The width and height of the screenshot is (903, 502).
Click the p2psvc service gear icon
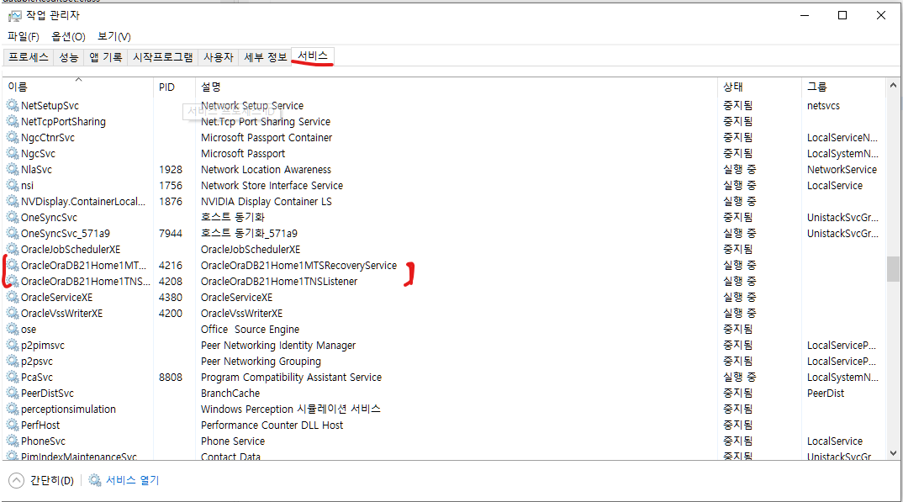(13, 361)
